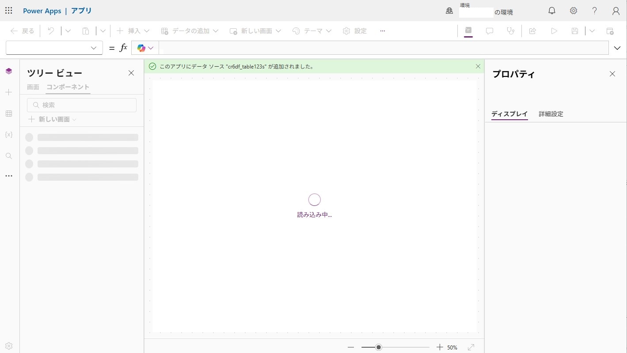This screenshot has width=627, height=353.
Task: Open the Comments speech bubble icon
Action: [490, 31]
